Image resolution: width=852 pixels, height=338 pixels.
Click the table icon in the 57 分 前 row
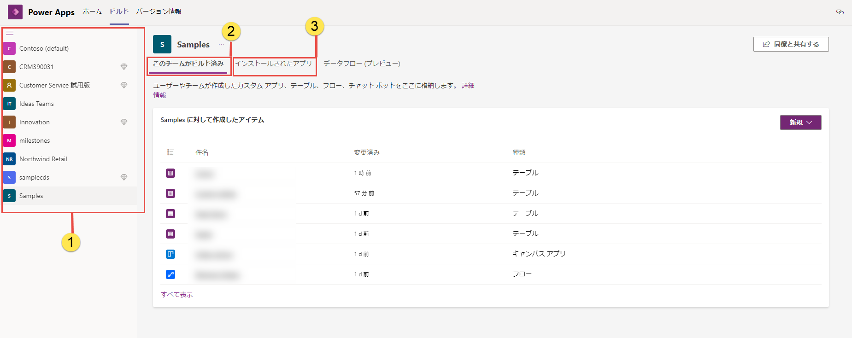170,193
